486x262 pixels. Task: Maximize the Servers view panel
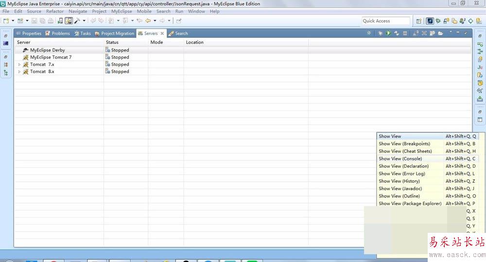(x=466, y=33)
